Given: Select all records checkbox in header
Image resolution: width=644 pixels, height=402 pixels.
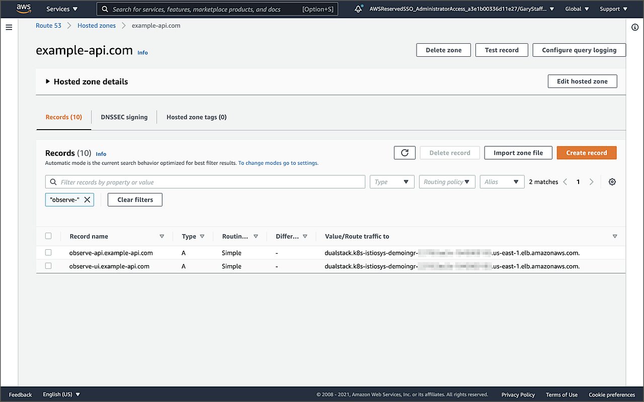Looking at the screenshot, I should pos(48,236).
